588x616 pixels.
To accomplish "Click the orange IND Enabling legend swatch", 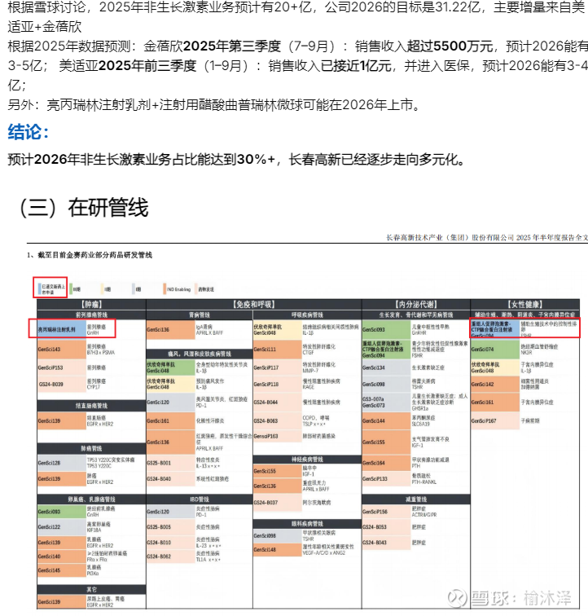I will tap(165, 289).
